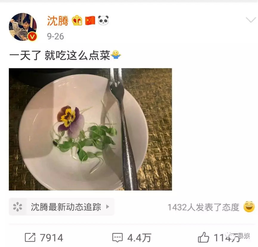258x247 pixels.
Task: Click the 9-26 post date
Action: [55, 36]
